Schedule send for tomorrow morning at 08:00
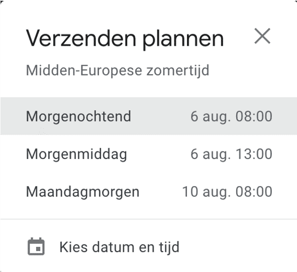This screenshot has width=297, height=272. [x=149, y=116]
